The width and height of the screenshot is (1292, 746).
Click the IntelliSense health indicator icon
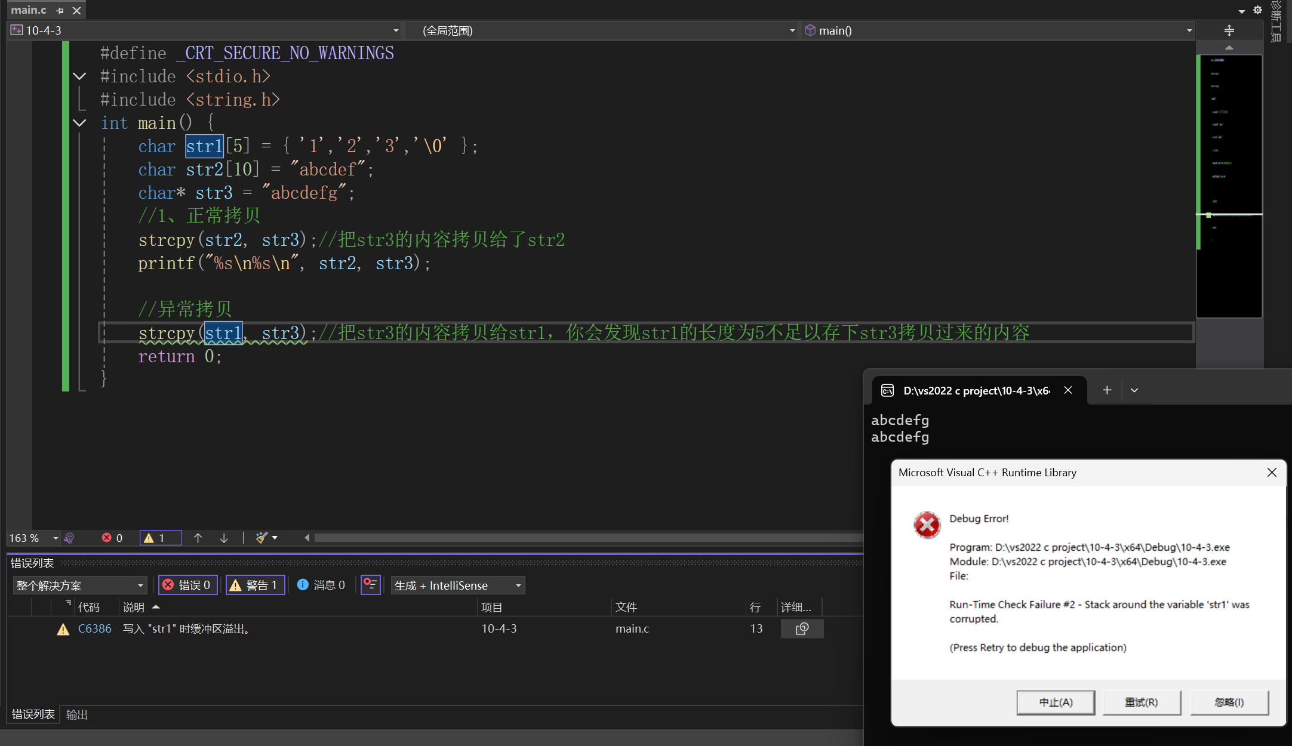[x=69, y=538]
